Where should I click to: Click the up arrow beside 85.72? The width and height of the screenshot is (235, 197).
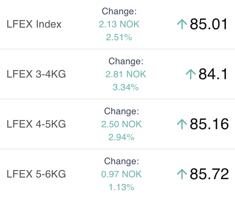click(x=182, y=174)
